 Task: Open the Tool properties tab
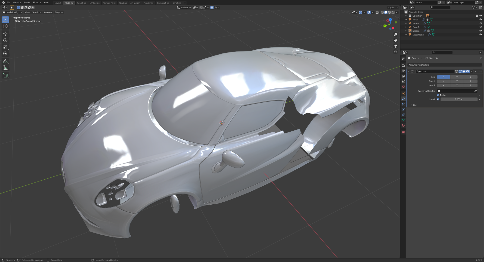coord(403,59)
